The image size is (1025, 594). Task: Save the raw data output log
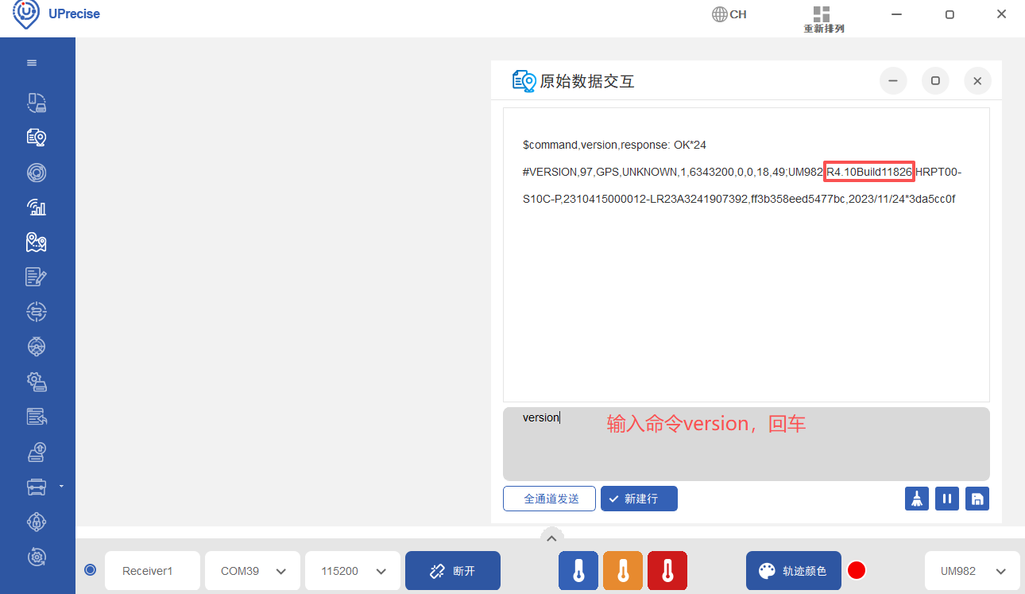(977, 499)
